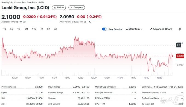Click the 15:30 time axis label

(159, 78)
